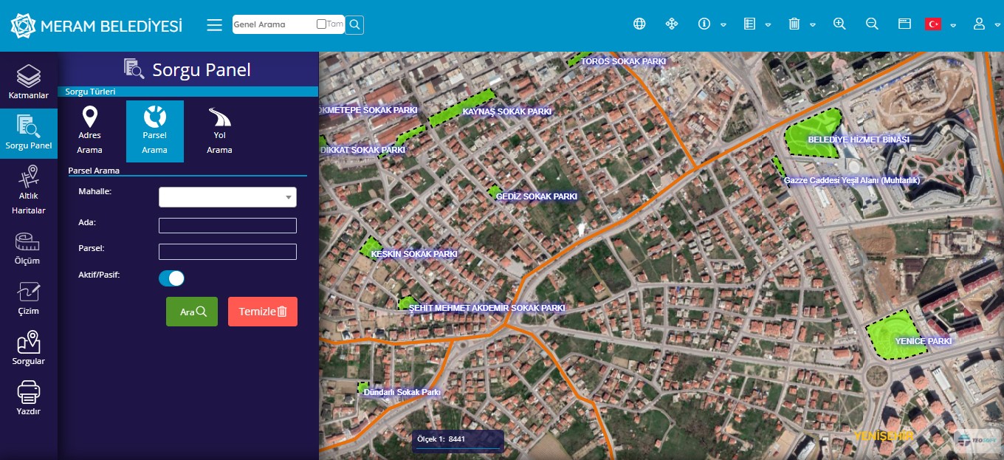Toggle the hamburger menu button
This screenshot has height=460, width=1004.
[x=214, y=25]
